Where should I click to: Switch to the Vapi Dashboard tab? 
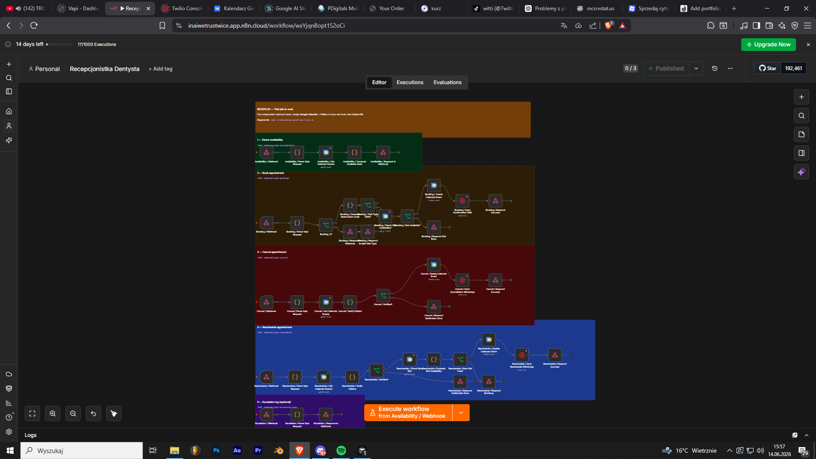79,8
